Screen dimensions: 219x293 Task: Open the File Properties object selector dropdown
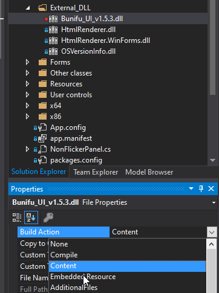[214, 202]
